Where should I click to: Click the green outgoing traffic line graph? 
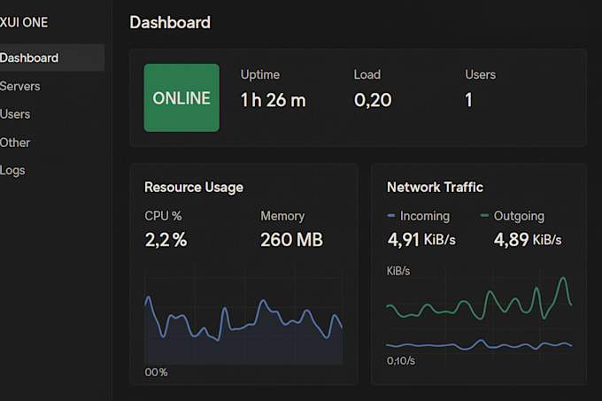point(478,305)
